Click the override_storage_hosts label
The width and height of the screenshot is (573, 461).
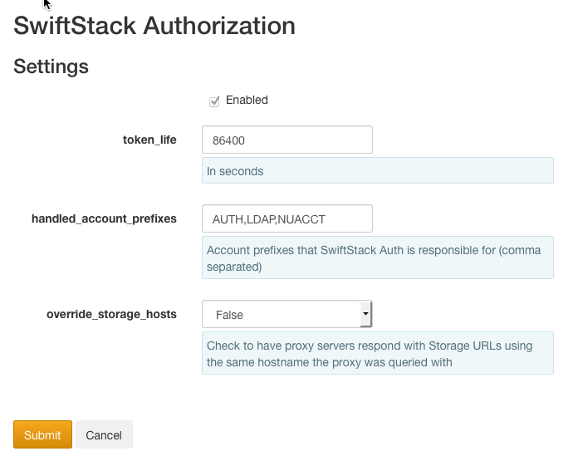[x=111, y=314]
